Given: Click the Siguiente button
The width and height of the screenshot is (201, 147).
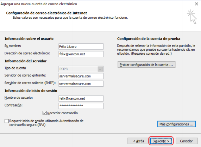Looking at the screenshot, I should (x=161, y=141).
